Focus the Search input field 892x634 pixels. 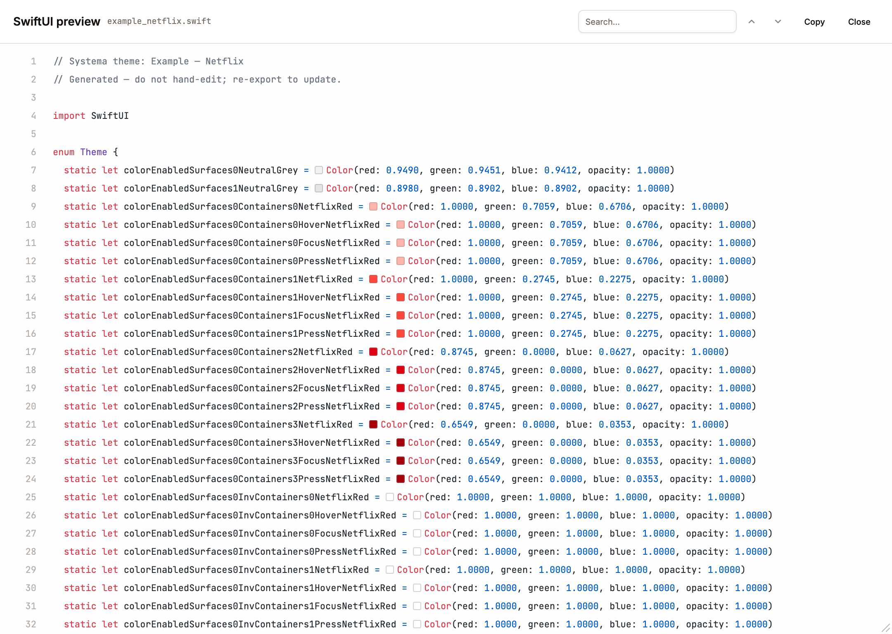pyautogui.click(x=657, y=21)
